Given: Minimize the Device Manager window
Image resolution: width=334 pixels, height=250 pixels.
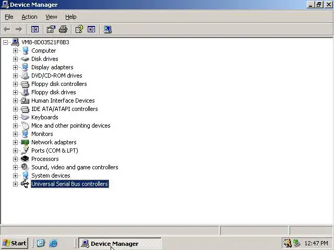Looking at the screenshot, I should (311, 5).
